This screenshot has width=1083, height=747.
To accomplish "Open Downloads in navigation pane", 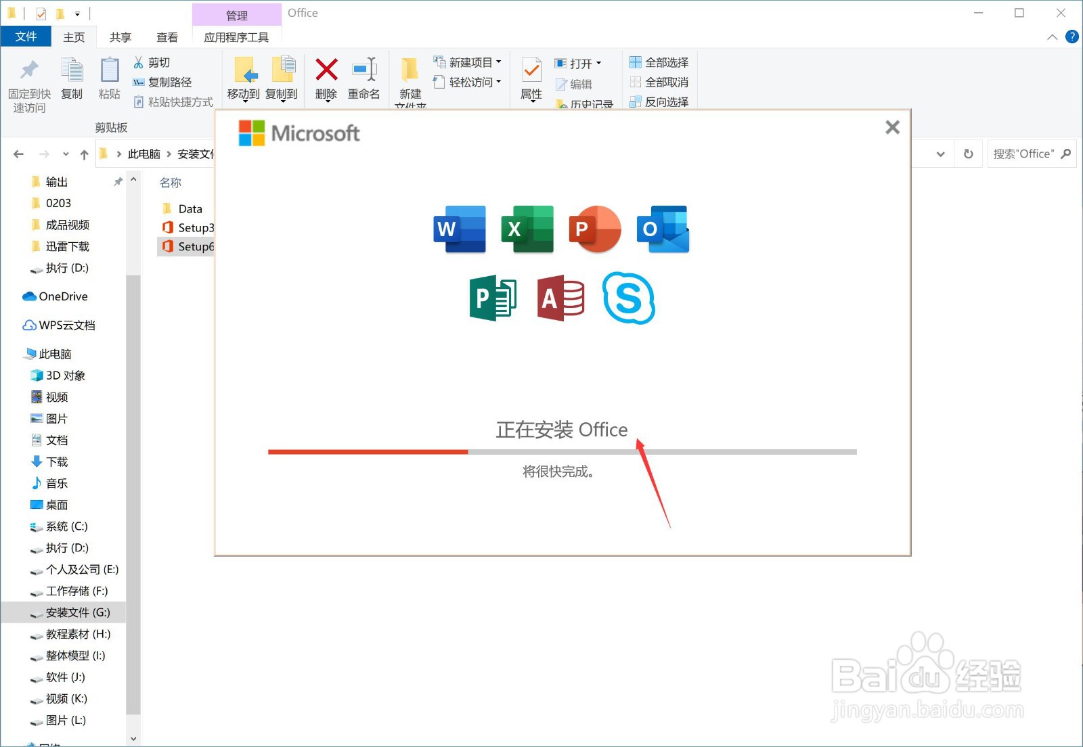I will [49, 462].
